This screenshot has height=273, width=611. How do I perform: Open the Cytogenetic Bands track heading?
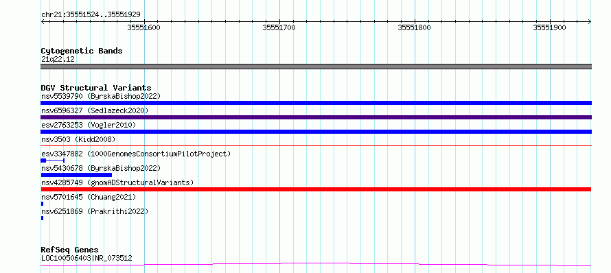pyautogui.click(x=82, y=51)
